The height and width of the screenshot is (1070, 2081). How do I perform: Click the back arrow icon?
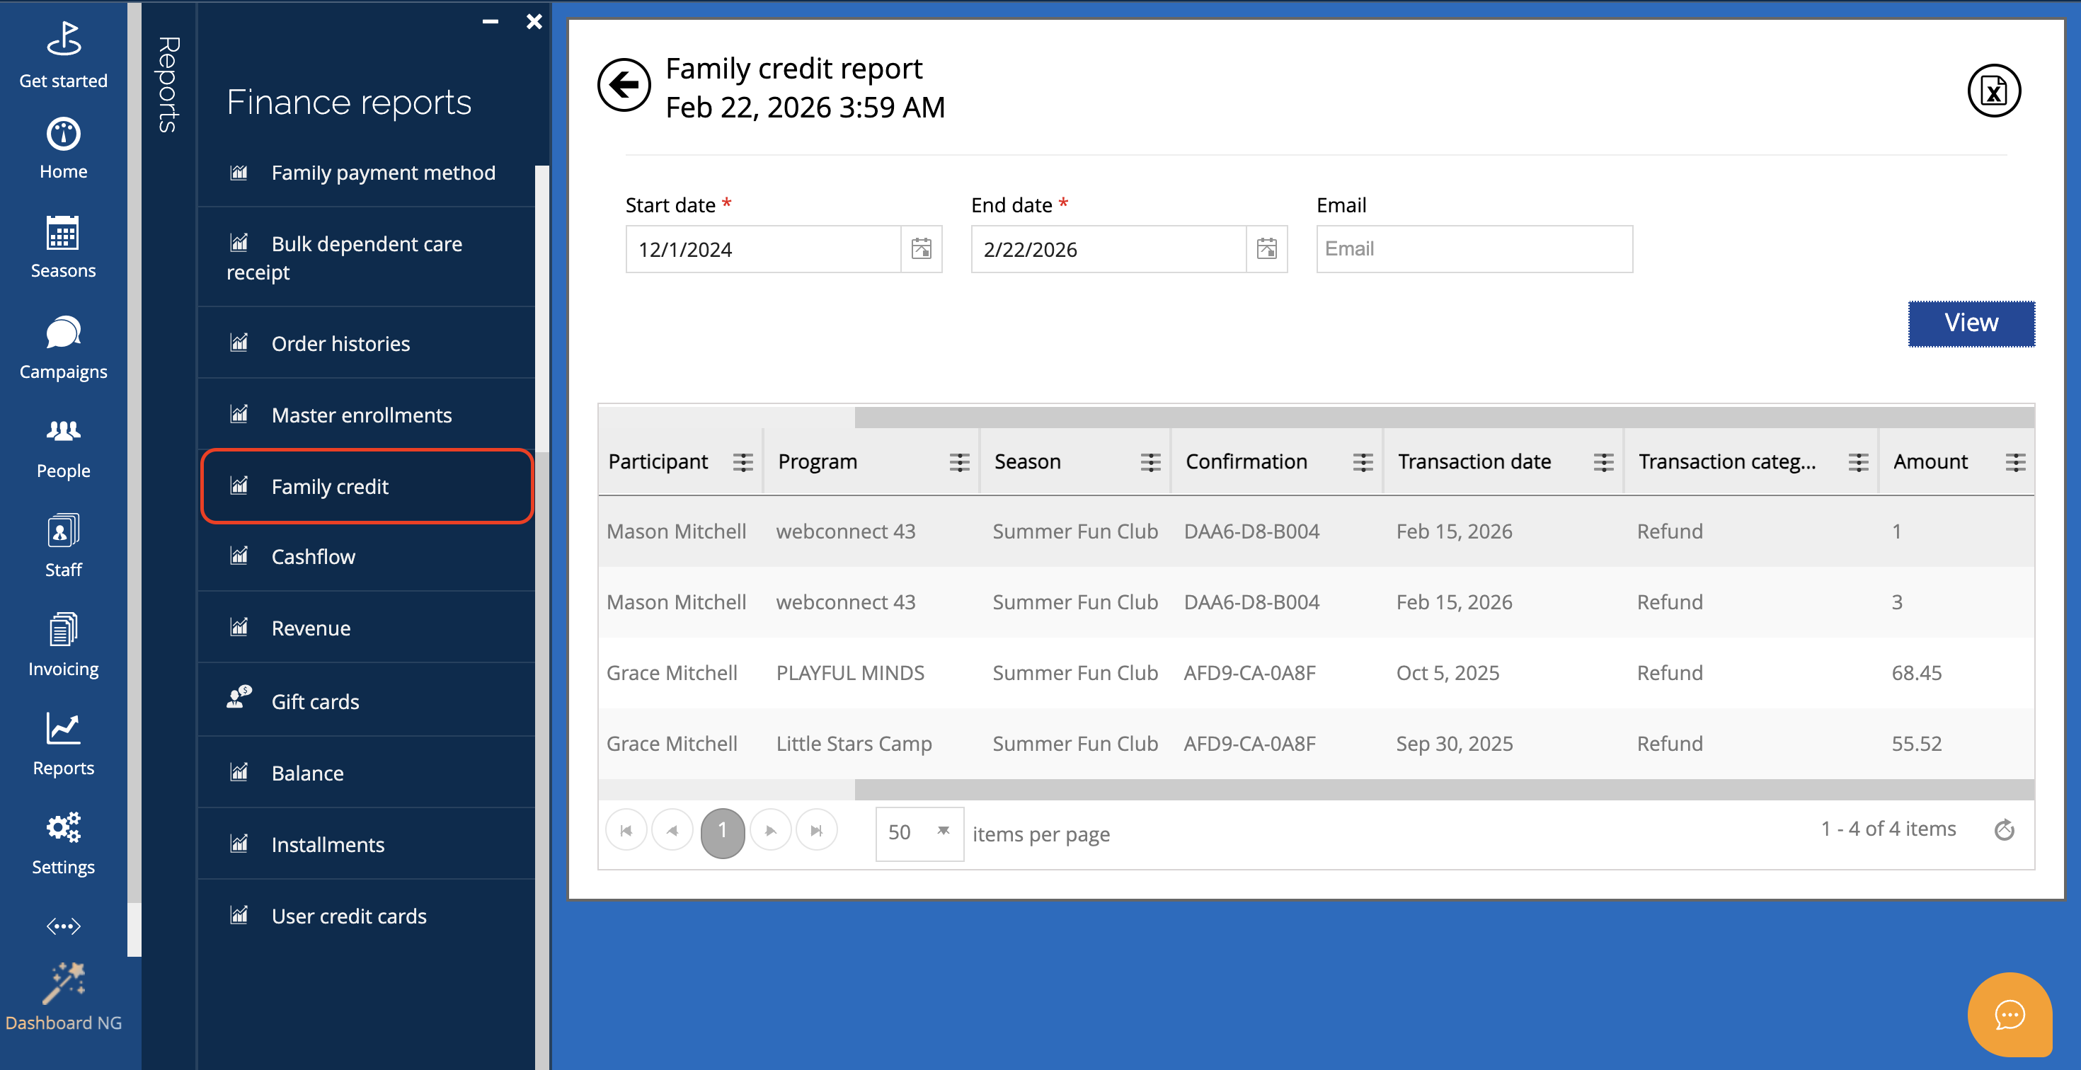tap(624, 85)
